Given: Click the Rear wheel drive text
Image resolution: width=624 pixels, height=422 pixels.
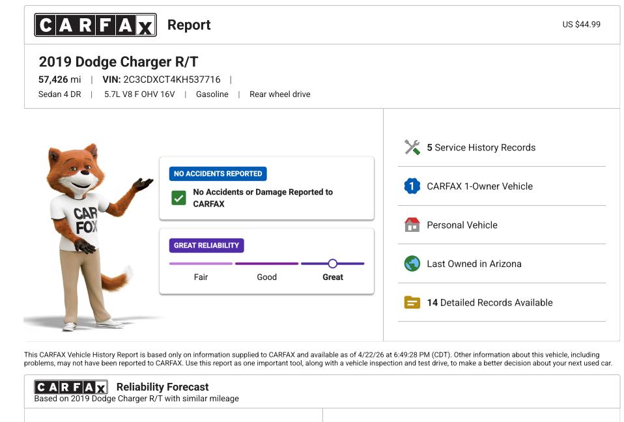Looking at the screenshot, I should pyautogui.click(x=280, y=94).
